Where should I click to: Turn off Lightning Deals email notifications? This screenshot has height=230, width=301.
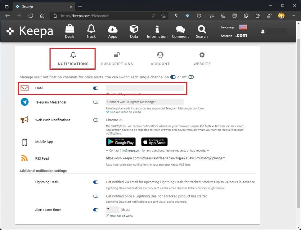[96, 182]
